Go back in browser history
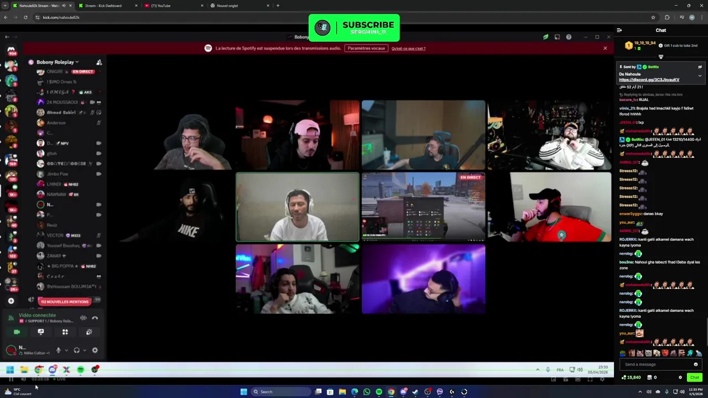708x398 pixels. click(x=6, y=17)
